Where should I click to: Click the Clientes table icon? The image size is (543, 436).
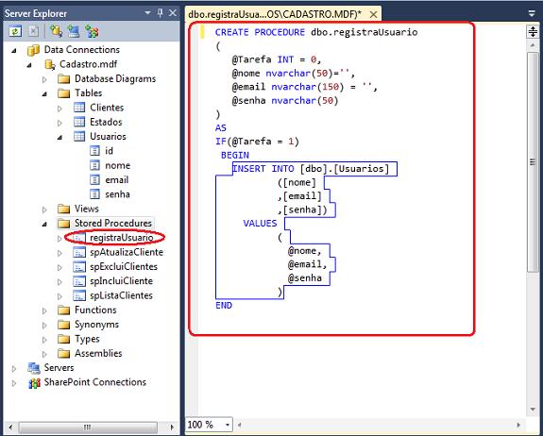pos(79,108)
